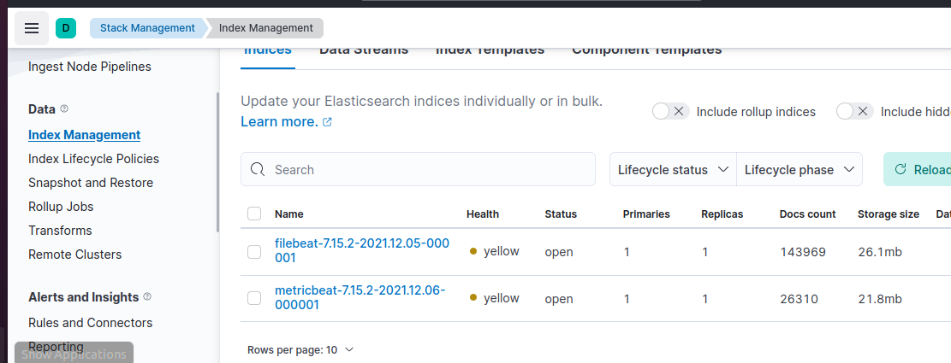Open Remote Clusters in sidebar
The image size is (951, 363).
[75, 255]
